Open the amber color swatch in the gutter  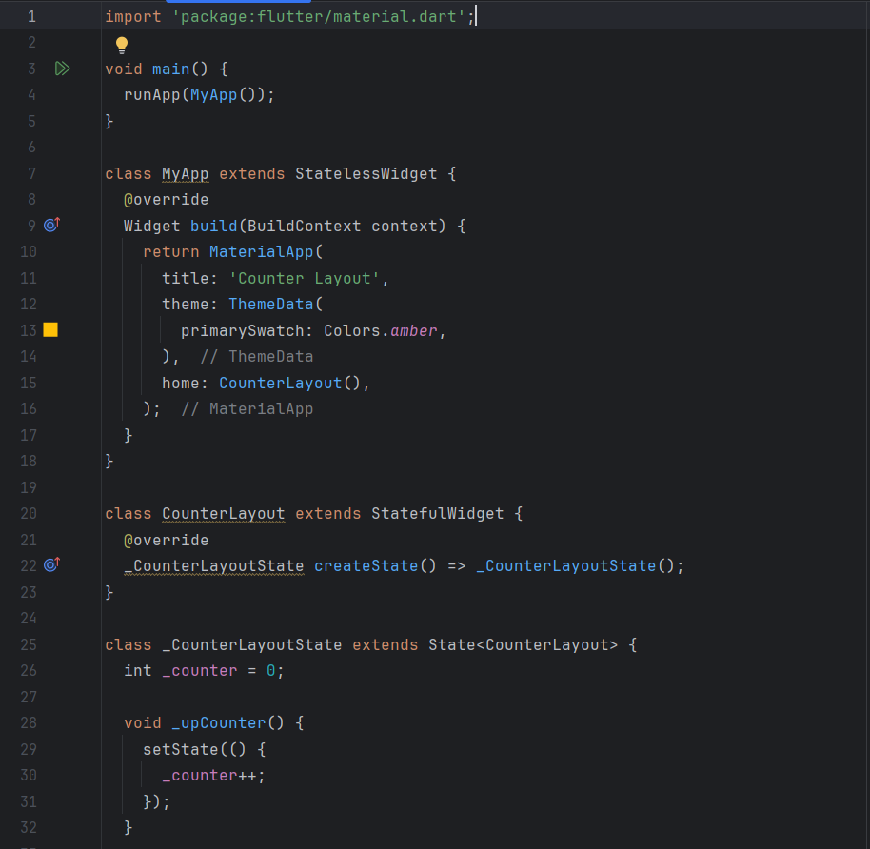50,330
